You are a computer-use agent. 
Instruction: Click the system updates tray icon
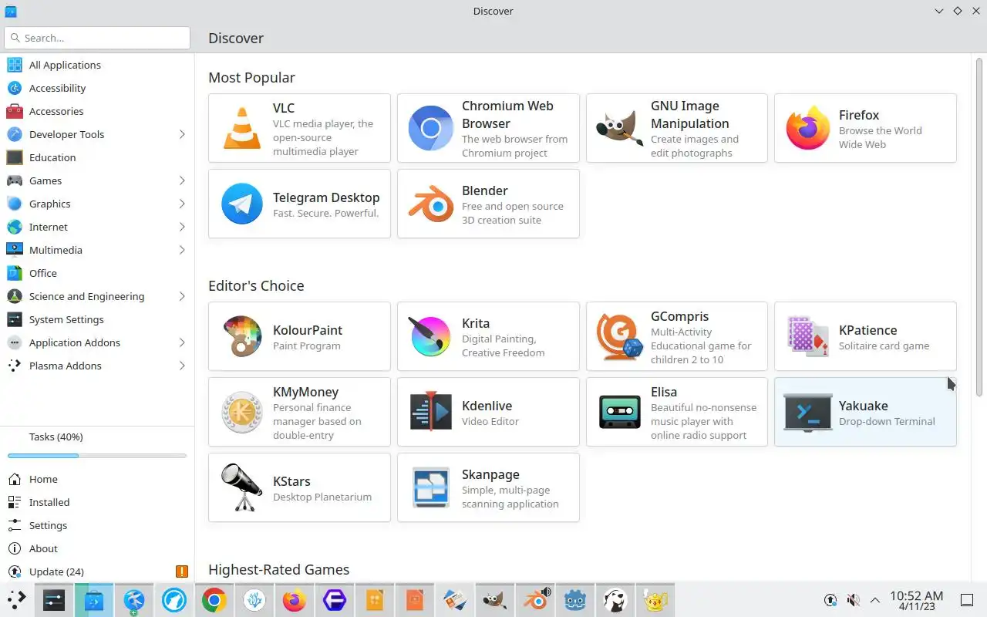coord(830,600)
